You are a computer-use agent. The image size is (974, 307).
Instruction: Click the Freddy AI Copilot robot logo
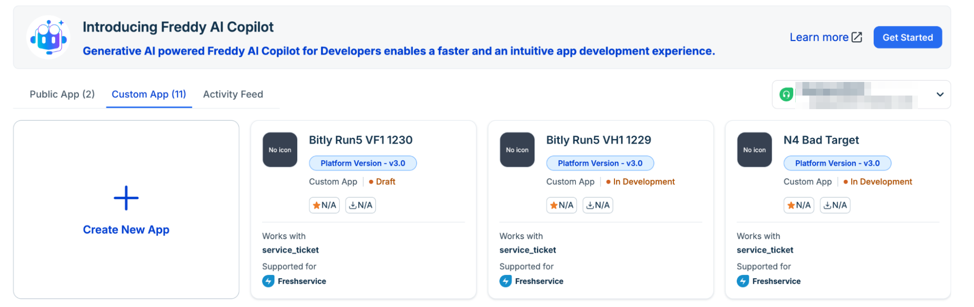pyautogui.click(x=48, y=38)
